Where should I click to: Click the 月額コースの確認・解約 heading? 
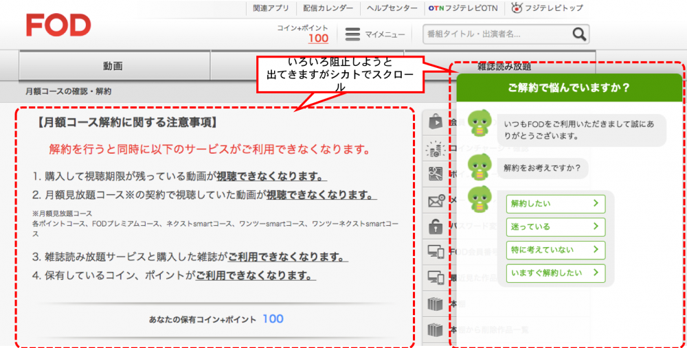(68, 91)
